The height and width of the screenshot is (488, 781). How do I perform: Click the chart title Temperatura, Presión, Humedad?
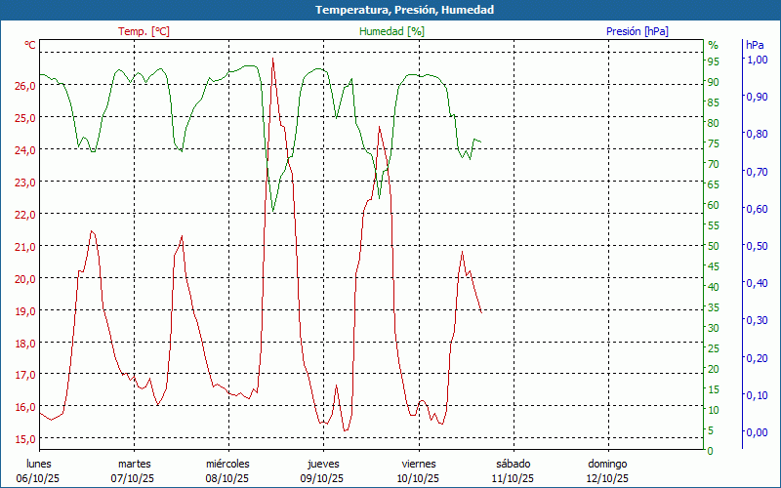click(x=390, y=10)
